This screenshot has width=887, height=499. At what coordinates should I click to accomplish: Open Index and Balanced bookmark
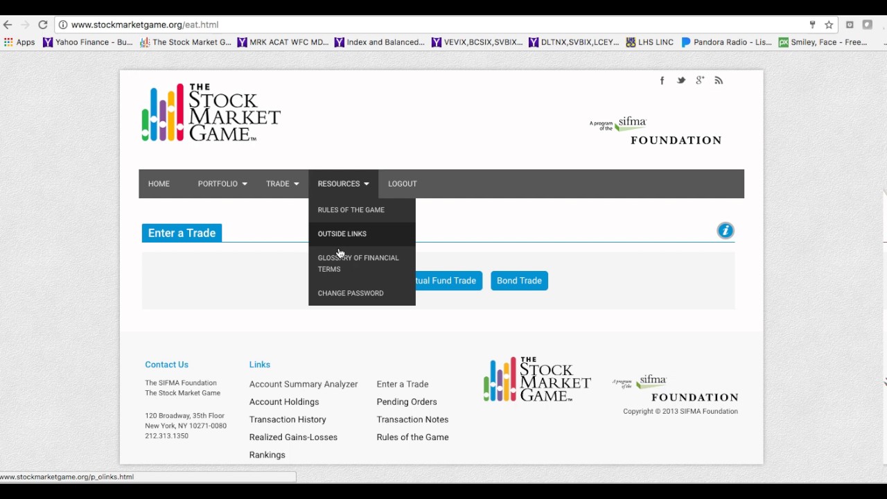click(380, 42)
